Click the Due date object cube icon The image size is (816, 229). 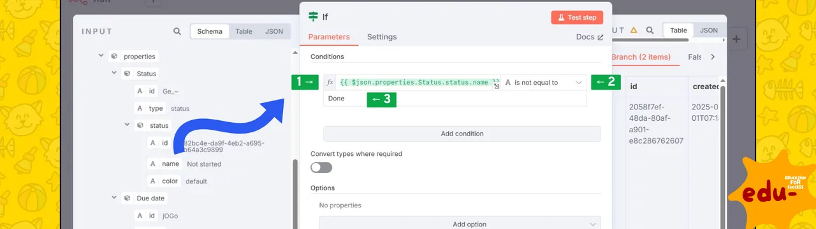127,198
